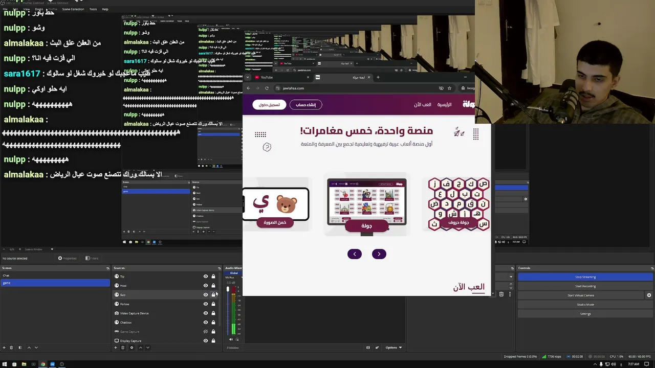
Task: Lock toggle for the Host source
Action: (213, 286)
